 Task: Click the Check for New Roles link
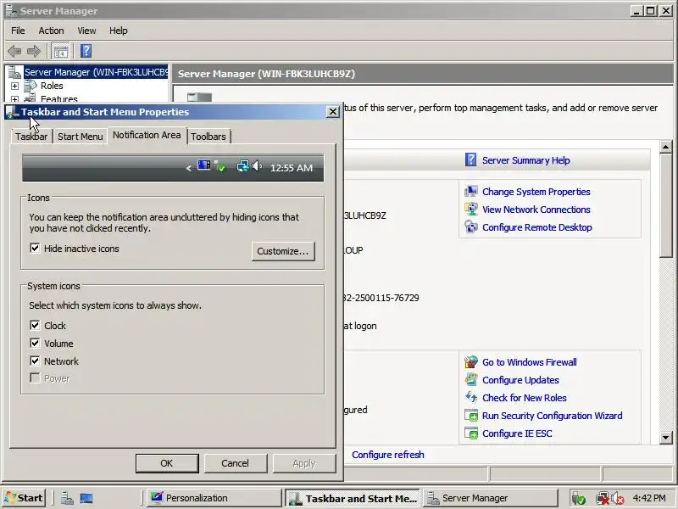pyautogui.click(x=524, y=398)
